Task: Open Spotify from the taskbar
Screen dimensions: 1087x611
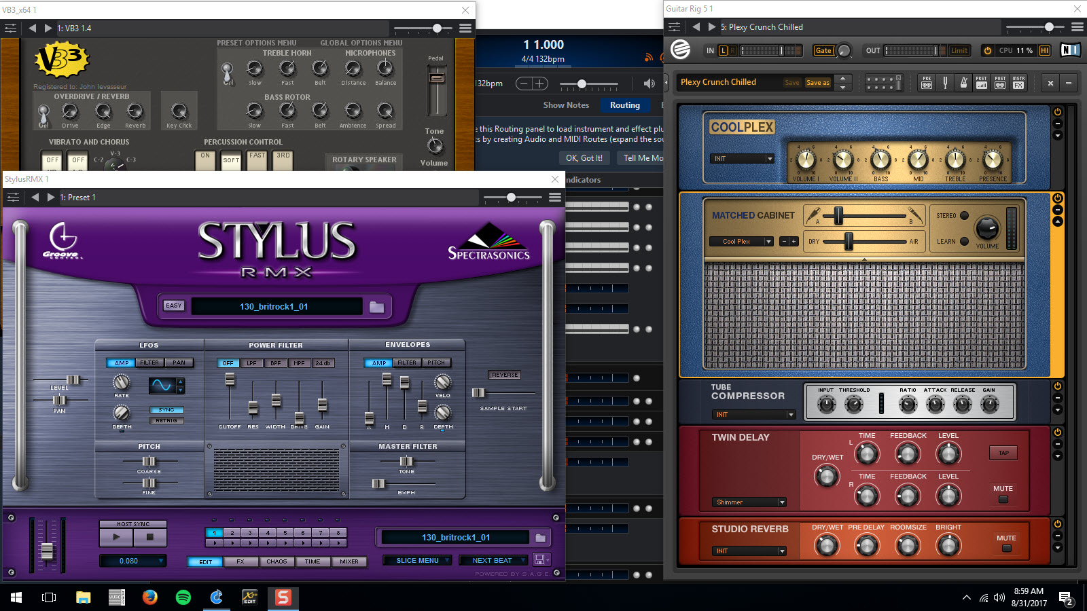Action: pos(183,597)
